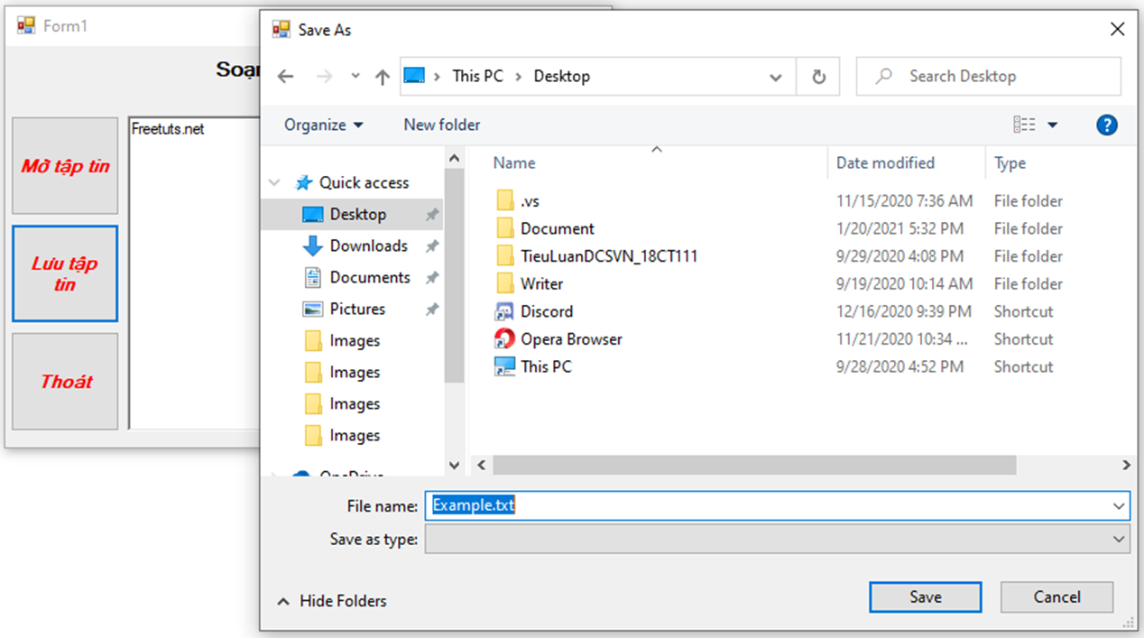Open the Organize menu
Screen dimensions: 1144x638
[x=323, y=125]
